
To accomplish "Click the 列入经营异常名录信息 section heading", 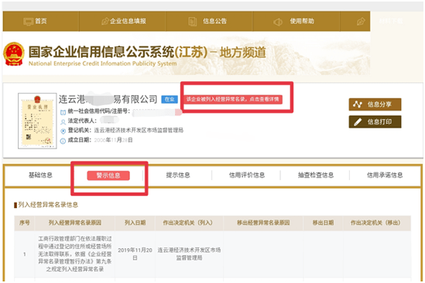I will point(48,205).
